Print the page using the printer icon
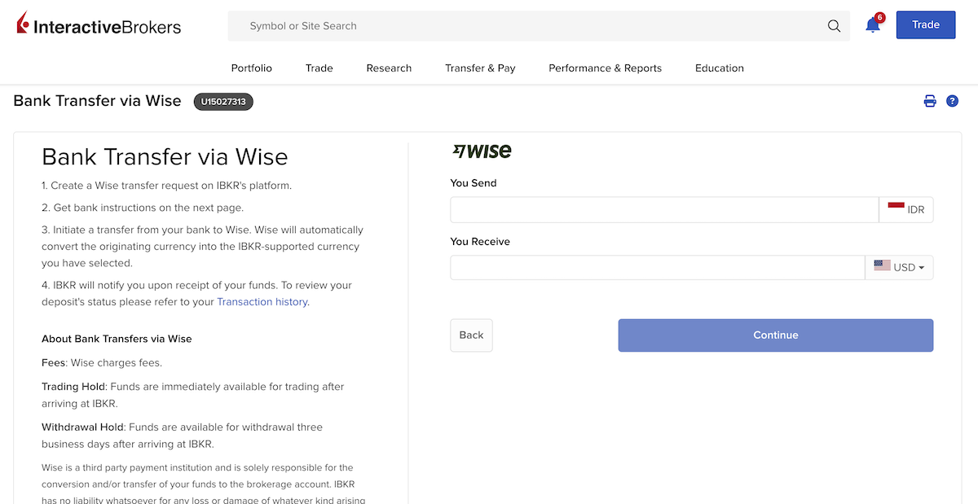 (x=930, y=101)
